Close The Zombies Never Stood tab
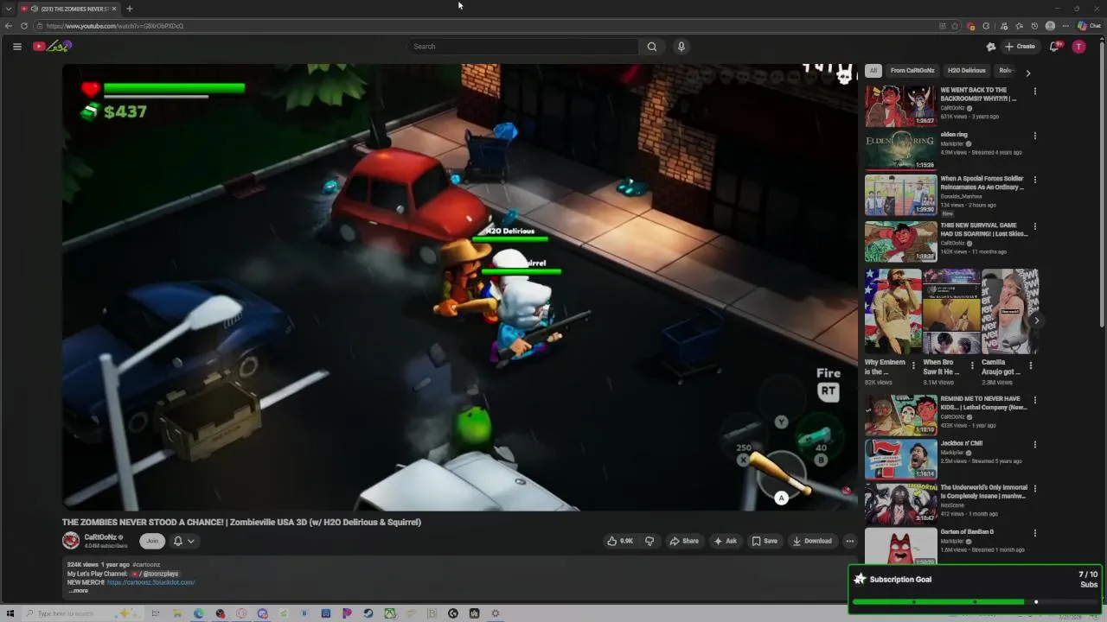1107x622 pixels. (114, 9)
